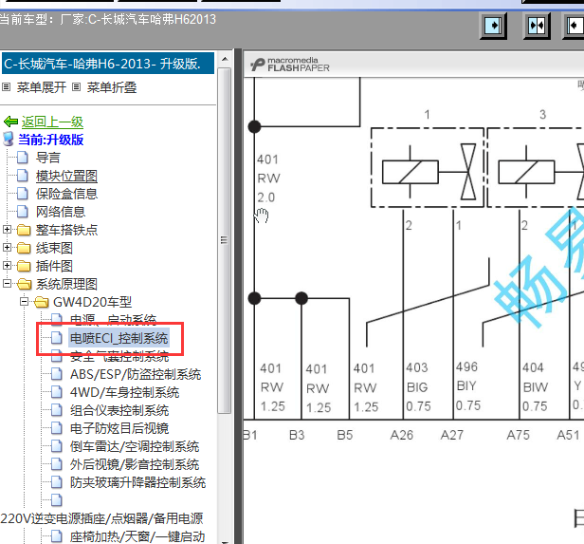
Task: Click the 404 BIW 0.75 wire label
Action: [x=536, y=387]
